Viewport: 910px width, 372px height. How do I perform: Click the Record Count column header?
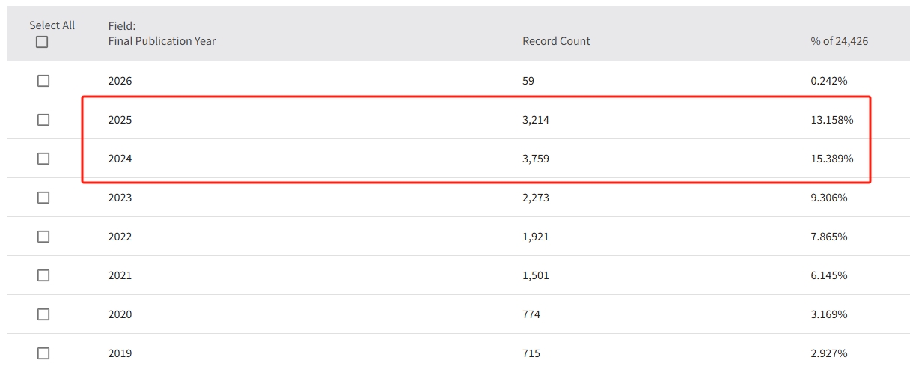[556, 41]
